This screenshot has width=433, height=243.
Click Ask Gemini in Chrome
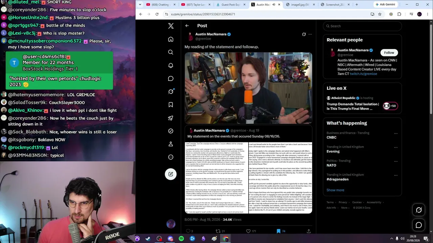pos(385,5)
